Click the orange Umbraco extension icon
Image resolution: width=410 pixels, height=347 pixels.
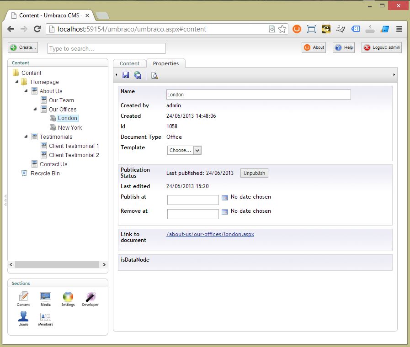click(297, 29)
